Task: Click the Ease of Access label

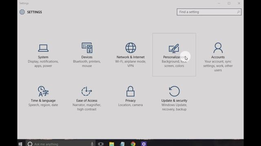Action: pyautogui.click(x=87, y=101)
